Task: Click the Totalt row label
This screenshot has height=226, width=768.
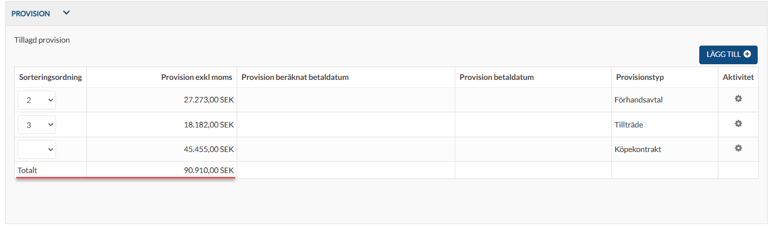Action: [x=27, y=170]
